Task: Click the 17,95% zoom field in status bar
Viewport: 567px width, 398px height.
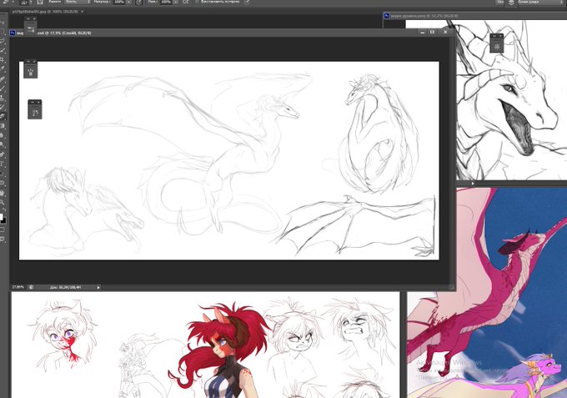Action: [x=18, y=287]
